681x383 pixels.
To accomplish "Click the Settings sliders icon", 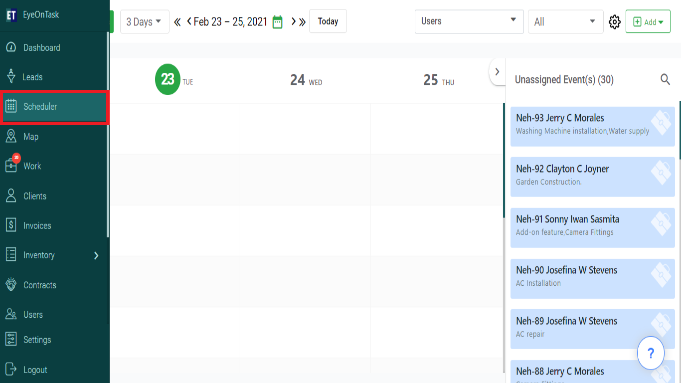I will click(x=11, y=340).
